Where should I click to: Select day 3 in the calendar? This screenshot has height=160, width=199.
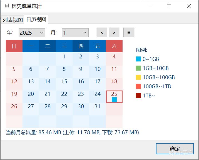tap(98, 59)
